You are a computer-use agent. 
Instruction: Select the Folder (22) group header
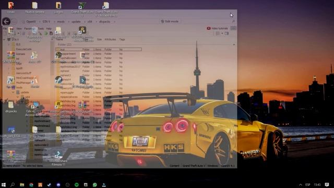(x=65, y=44)
